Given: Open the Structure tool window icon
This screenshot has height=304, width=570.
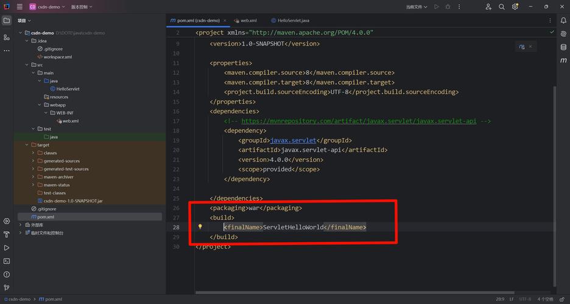Looking at the screenshot, I should (x=7, y=37).
